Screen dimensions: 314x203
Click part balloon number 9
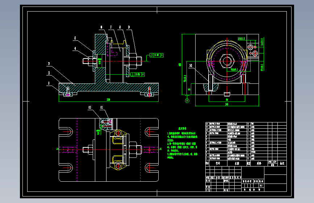[x=129, y=27]
